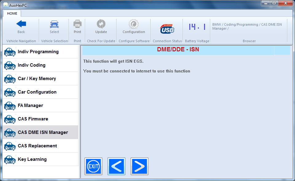295x181 pixels.
Task: Click car icon beside Indiv Programming
Action: tap(10, 52)
